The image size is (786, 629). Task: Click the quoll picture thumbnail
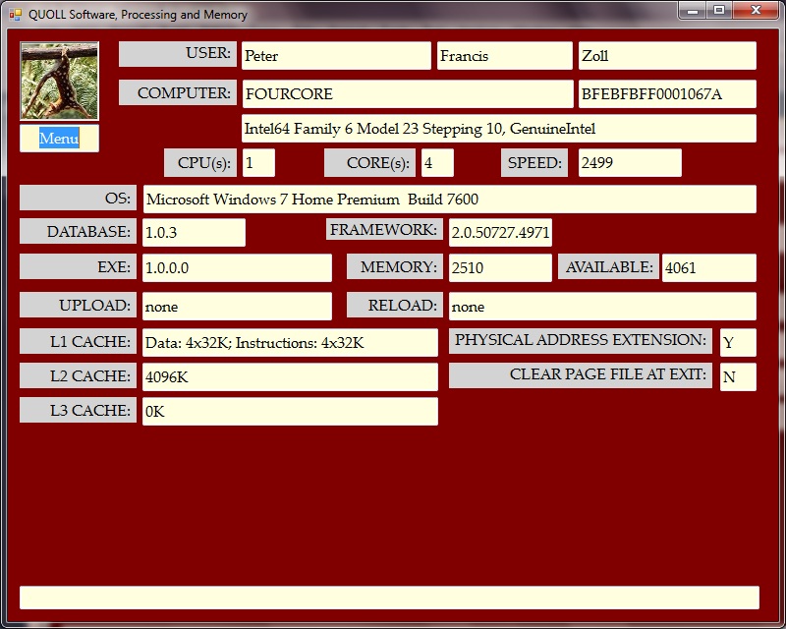click(59, 82)
